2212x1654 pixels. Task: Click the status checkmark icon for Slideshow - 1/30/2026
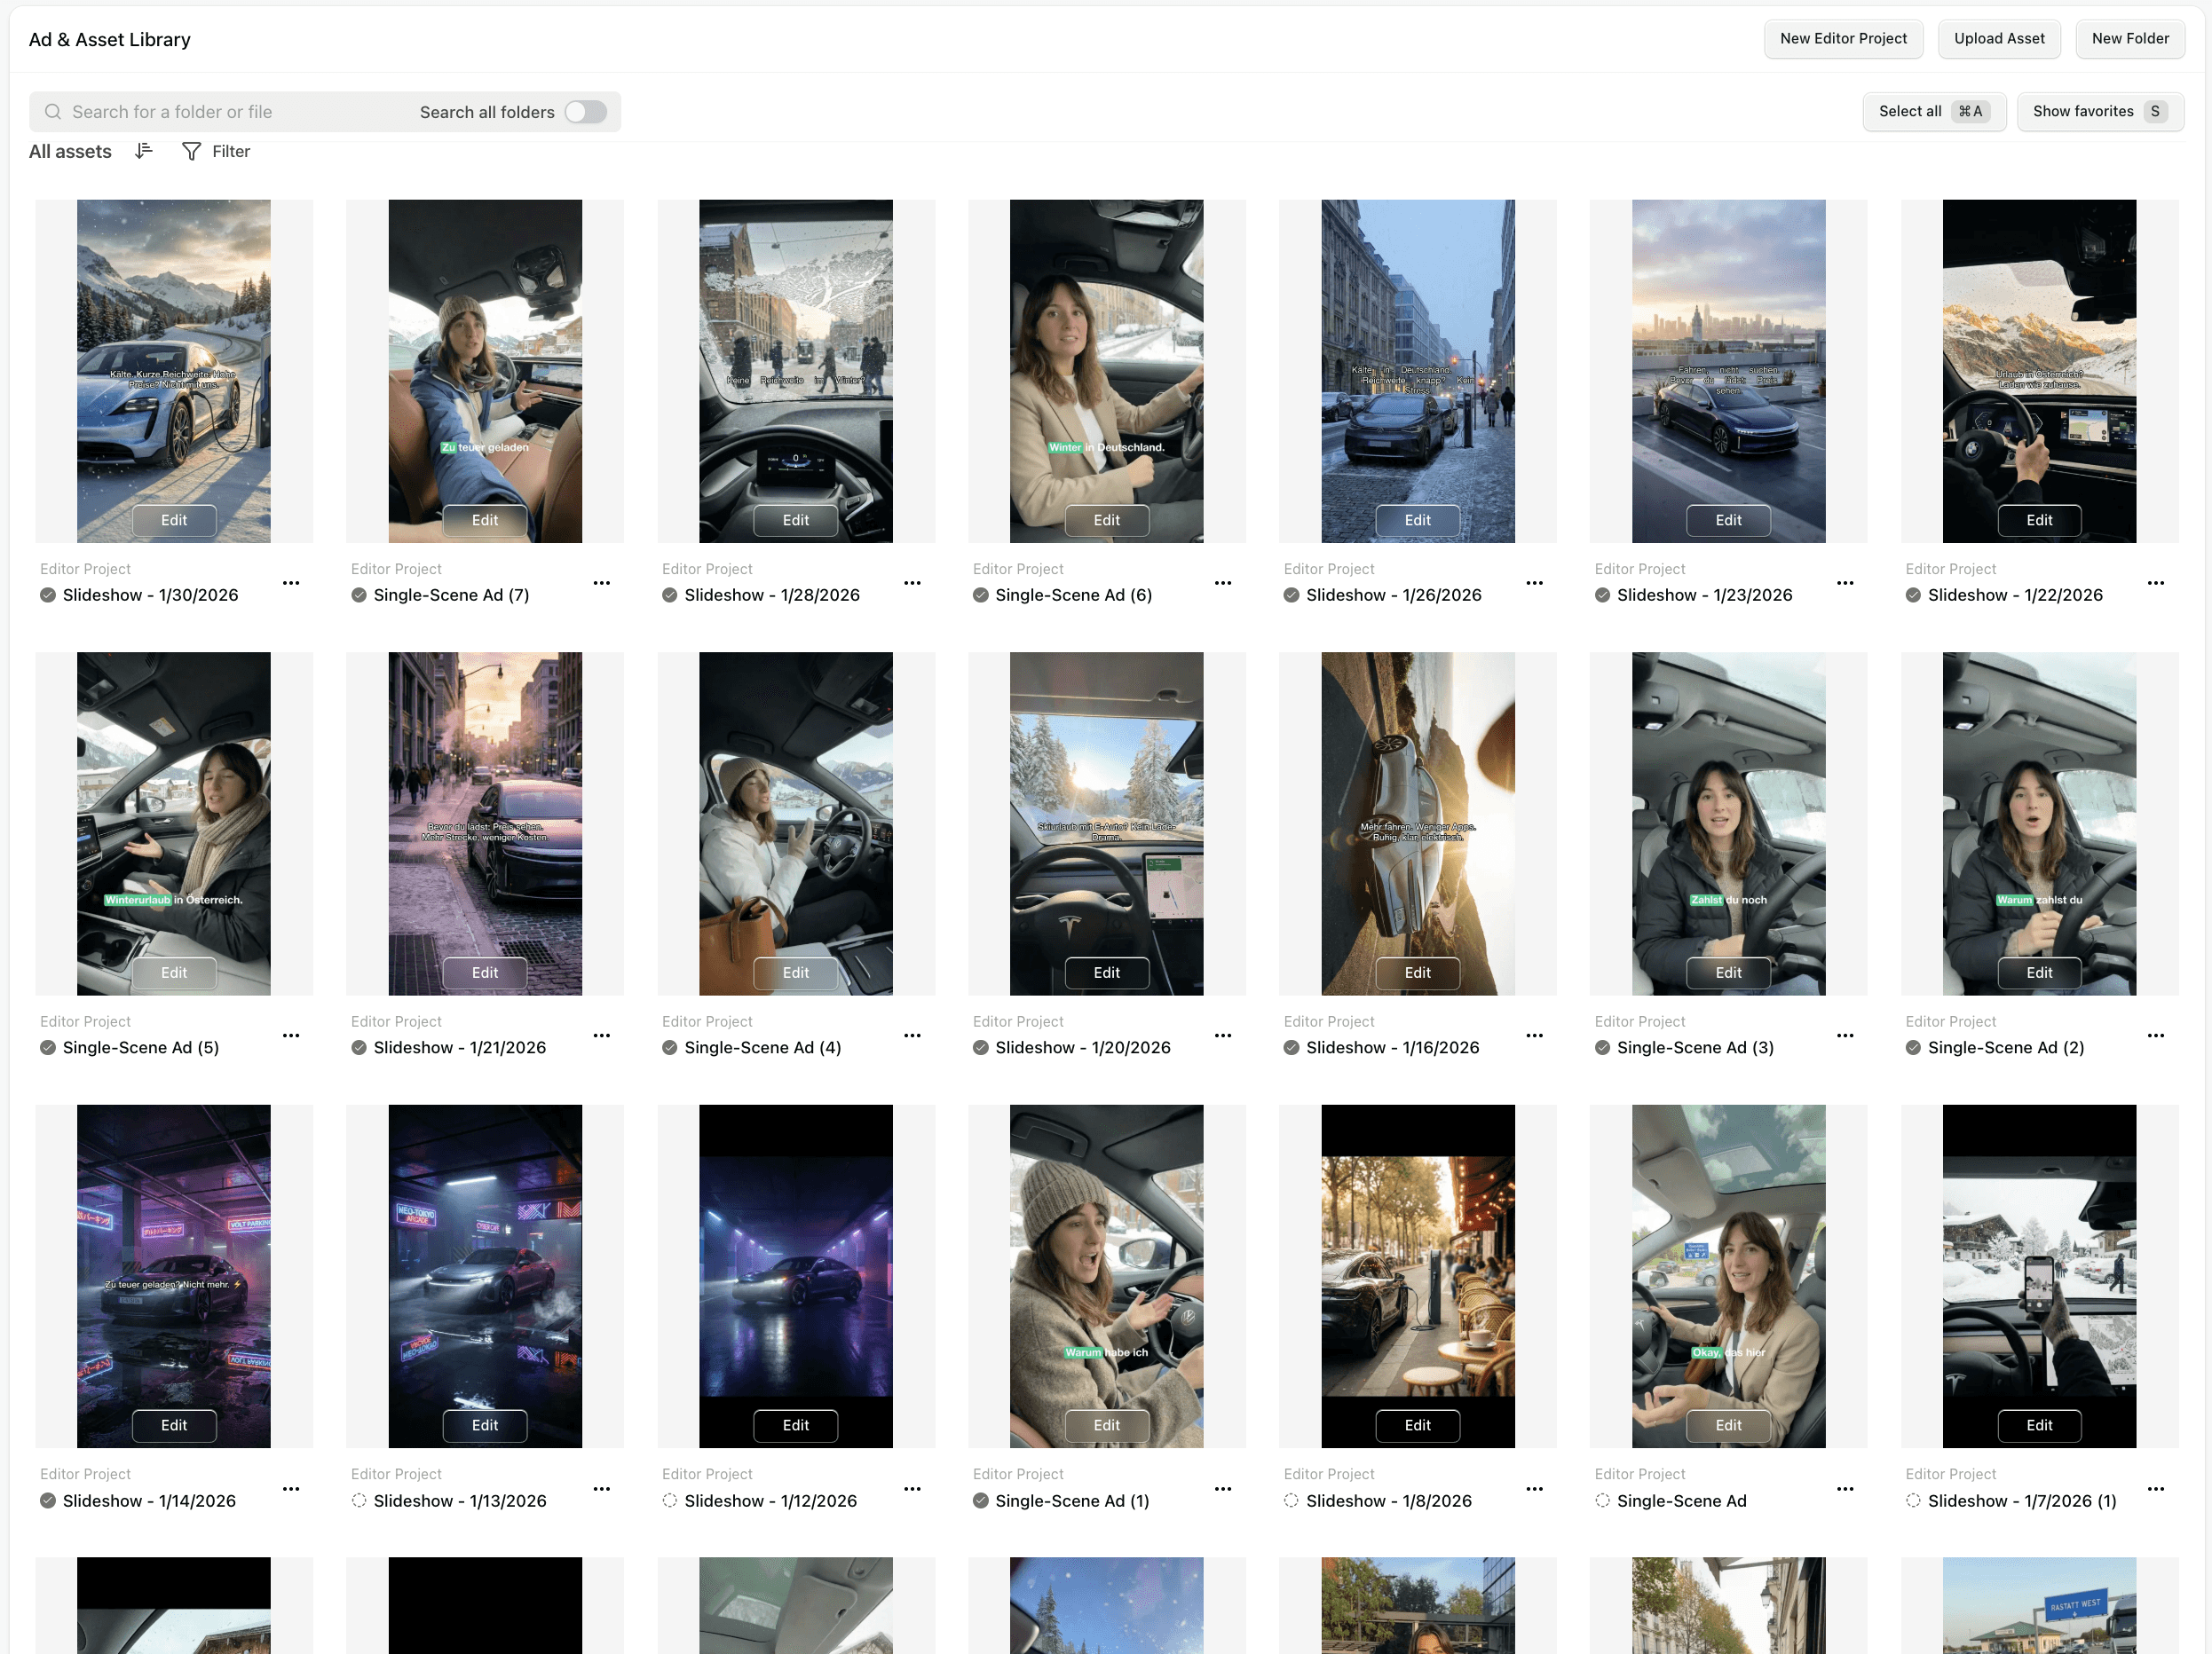pos(47,595)
